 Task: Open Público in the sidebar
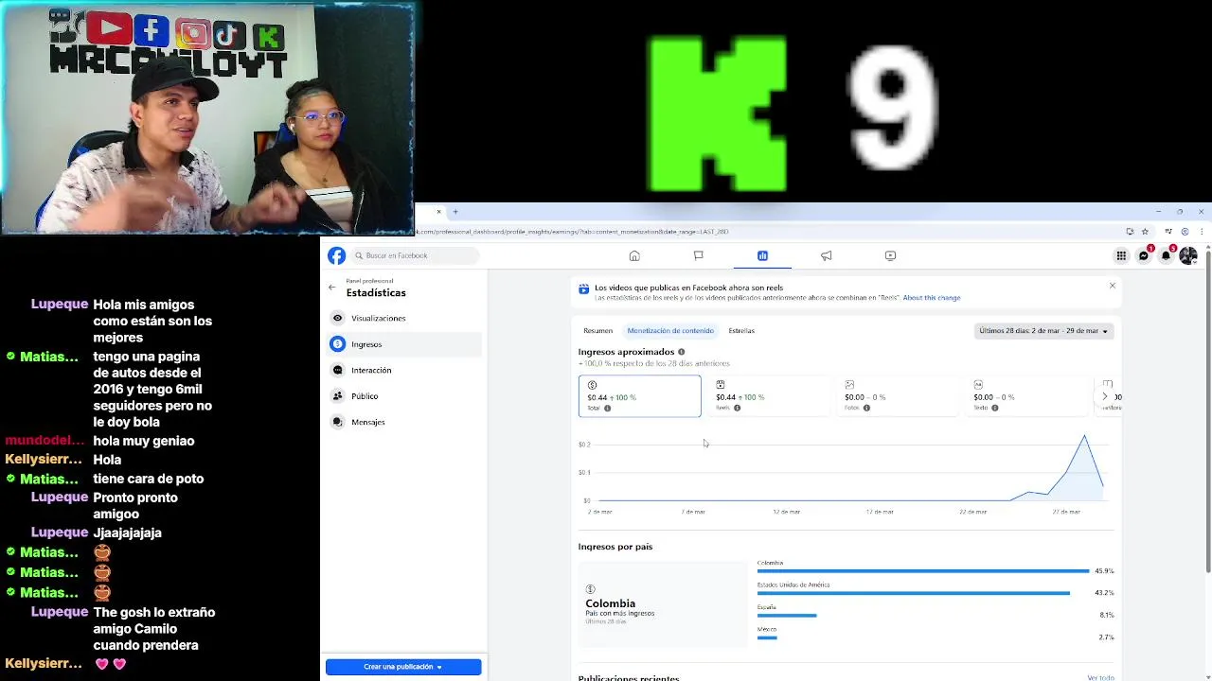405,396
